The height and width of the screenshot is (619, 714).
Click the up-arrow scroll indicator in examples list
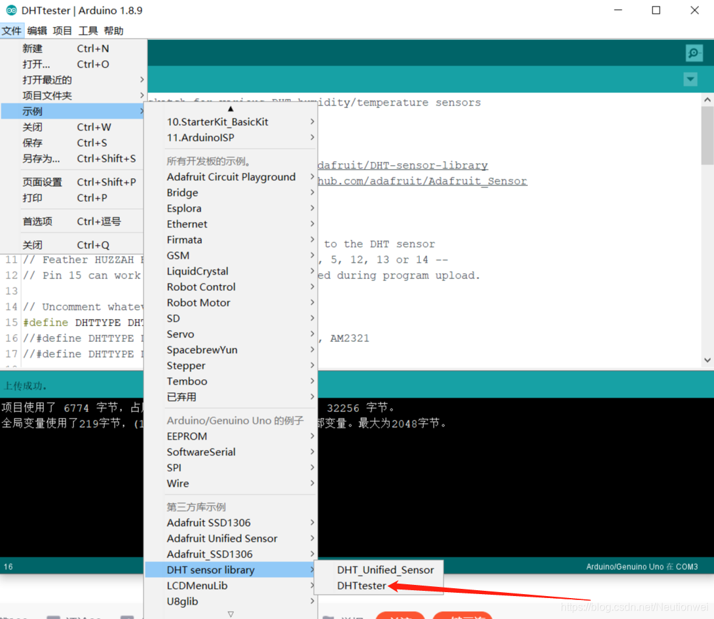click(231, 109)
